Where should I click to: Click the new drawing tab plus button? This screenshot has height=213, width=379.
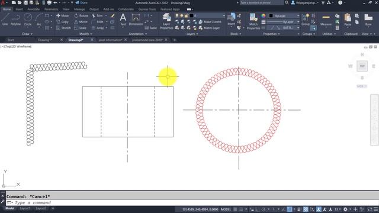(x=175, y=40)
